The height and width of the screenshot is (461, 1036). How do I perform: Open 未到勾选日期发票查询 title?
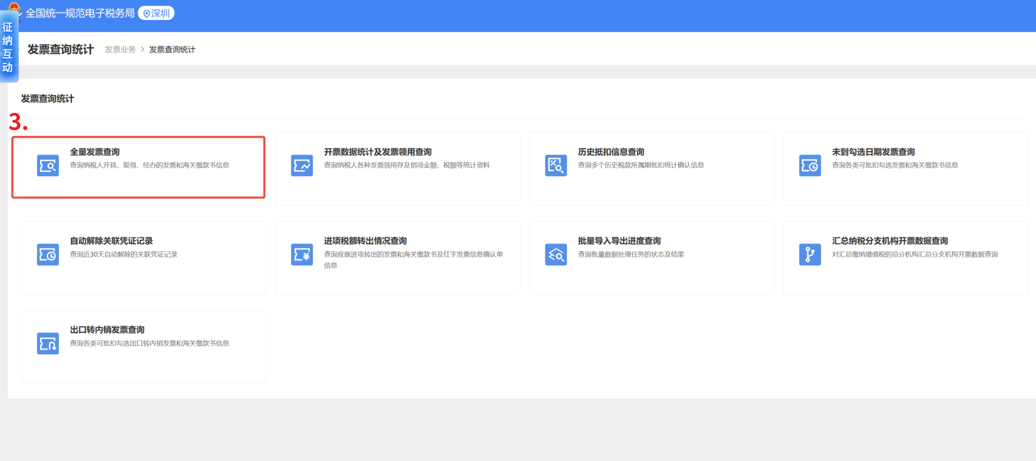[x=873, y=152]
